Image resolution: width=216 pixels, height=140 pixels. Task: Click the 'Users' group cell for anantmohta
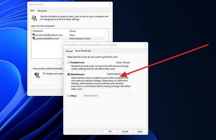coord(72,35)
